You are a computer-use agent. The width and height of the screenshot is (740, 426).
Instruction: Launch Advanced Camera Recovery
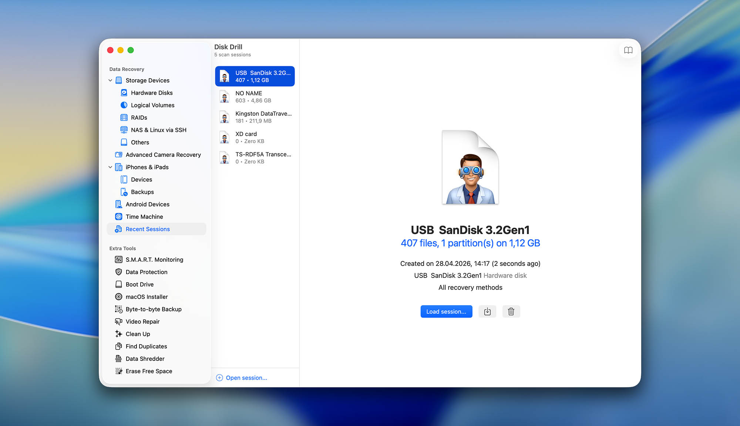click(163, 155)
